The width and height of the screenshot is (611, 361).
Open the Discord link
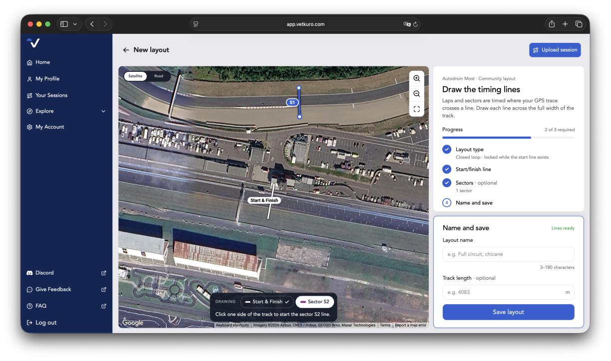(x=40, y=273)
